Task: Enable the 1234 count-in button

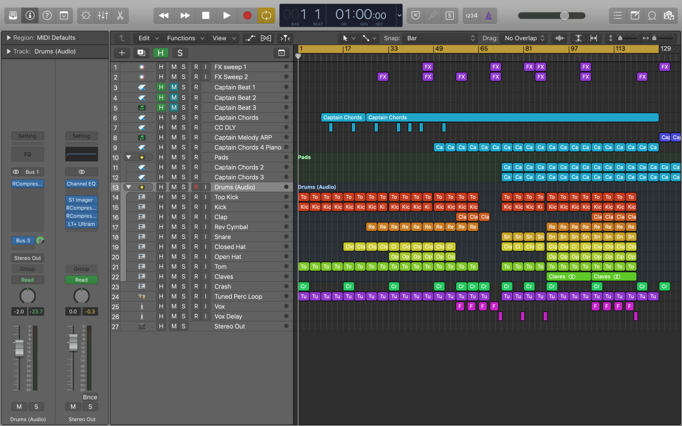Action: [471, 15]
